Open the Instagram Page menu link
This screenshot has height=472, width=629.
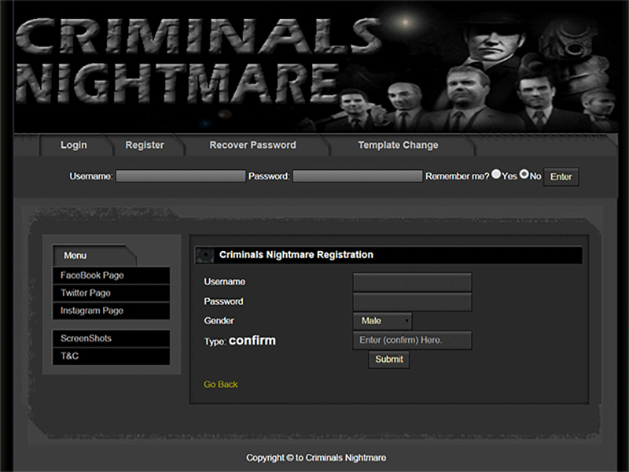click(x=111, y=311)
